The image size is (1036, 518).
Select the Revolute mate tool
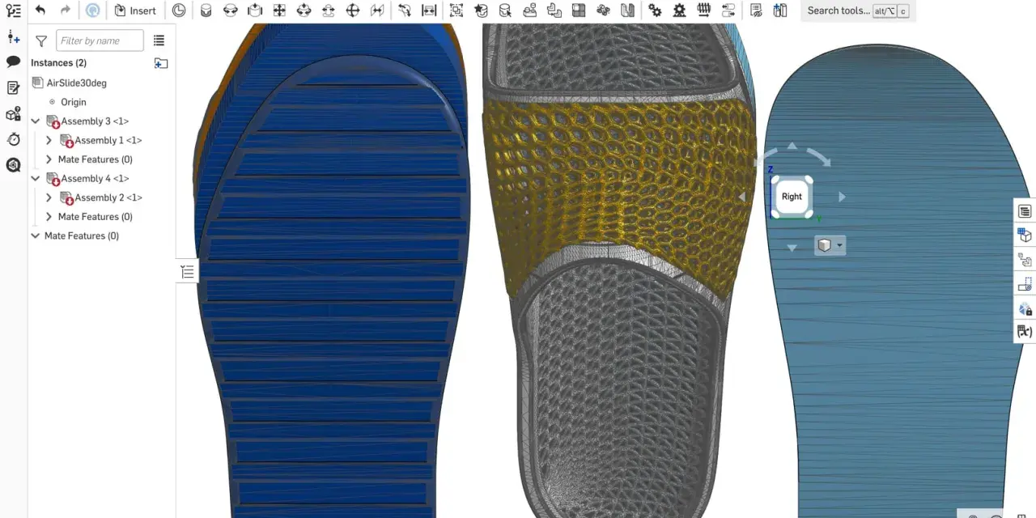pyautogui.click(x=231, y=11)
